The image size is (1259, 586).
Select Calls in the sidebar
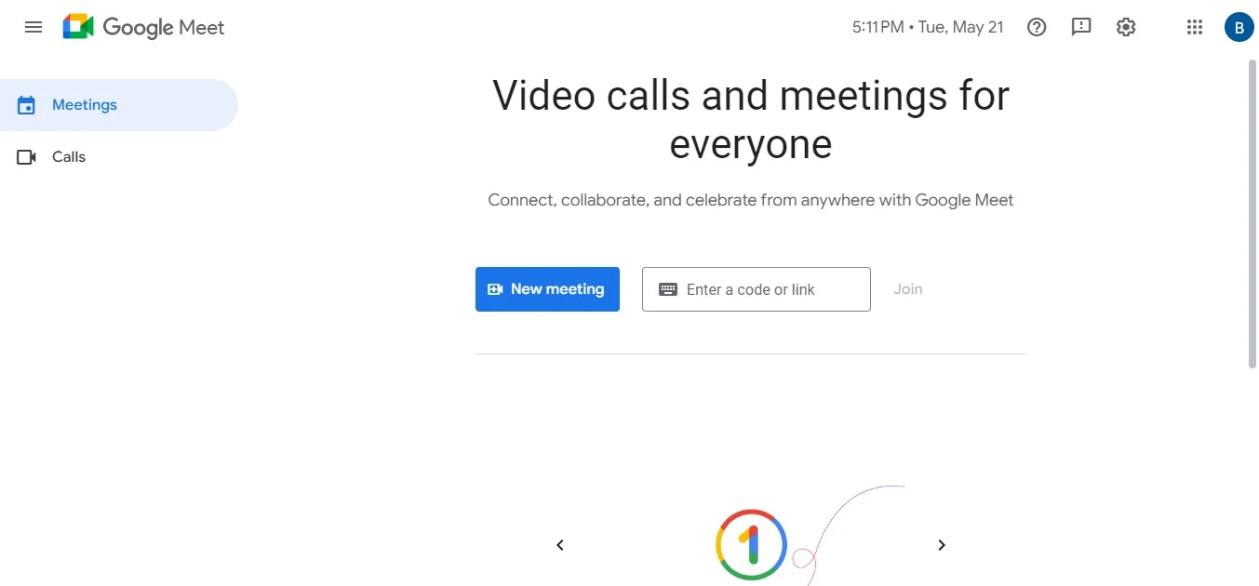(119, 157)
